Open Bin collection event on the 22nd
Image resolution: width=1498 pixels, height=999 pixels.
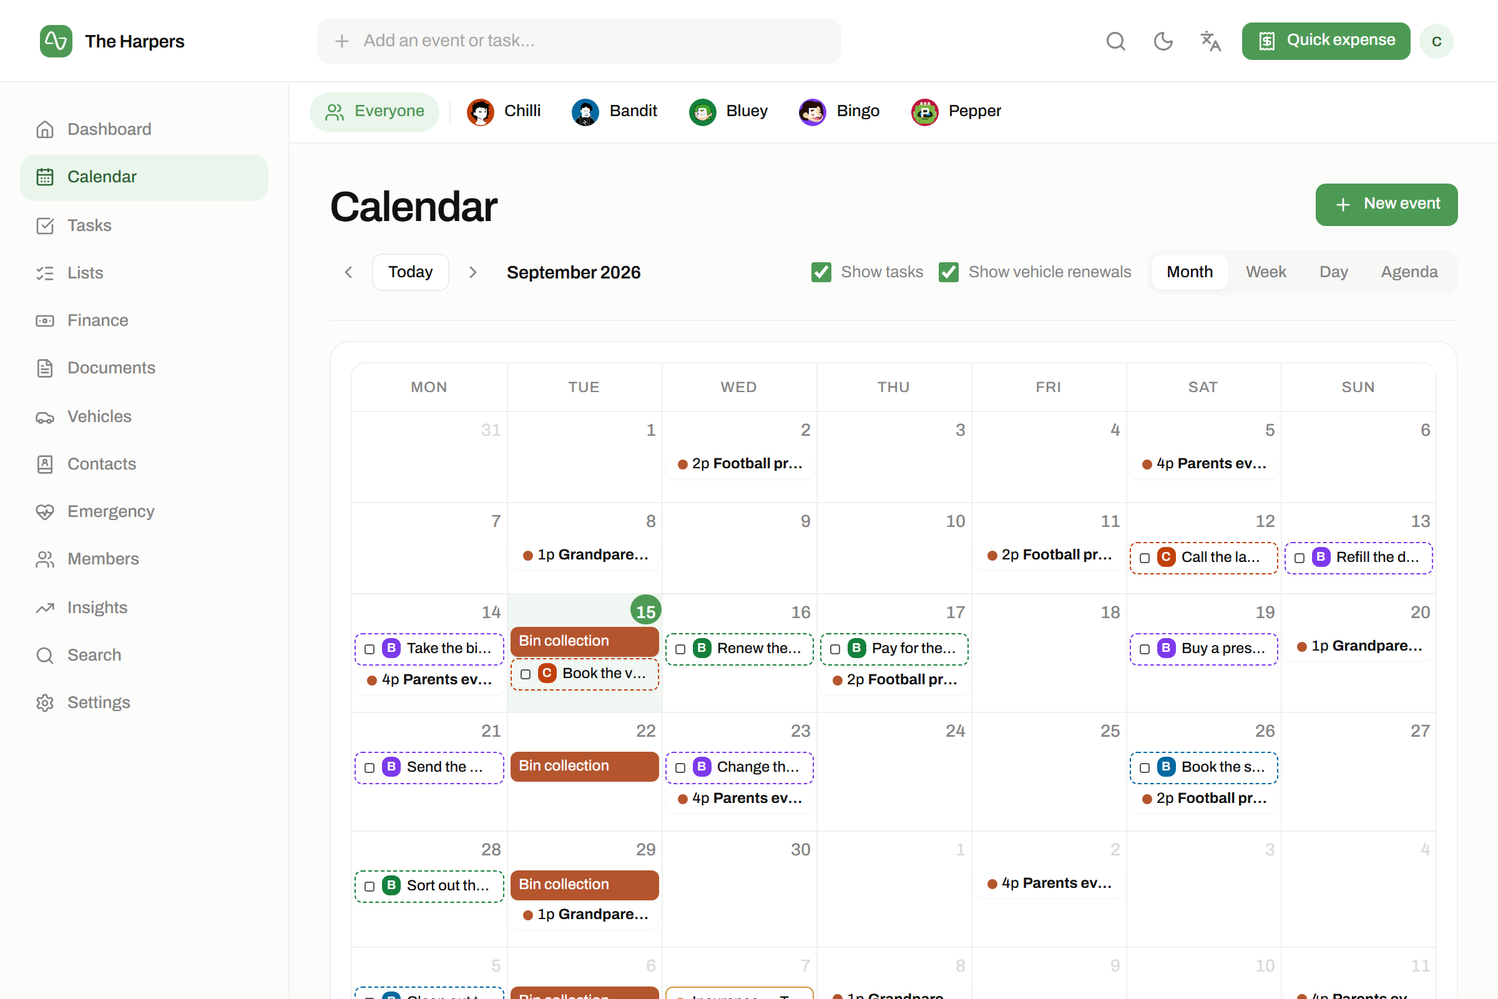[x=585, y=766]
